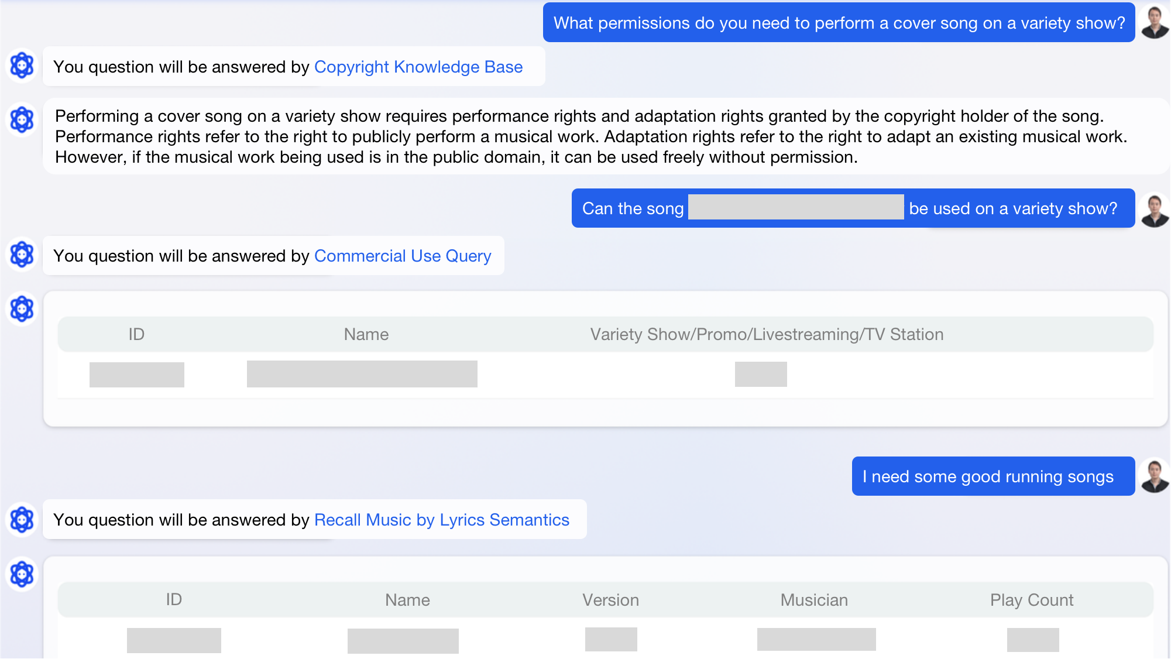Click the bot icon beside Recall Music by Lyrics Semantics
This screenshot has height=659, width=1171.
pos(22,520)
